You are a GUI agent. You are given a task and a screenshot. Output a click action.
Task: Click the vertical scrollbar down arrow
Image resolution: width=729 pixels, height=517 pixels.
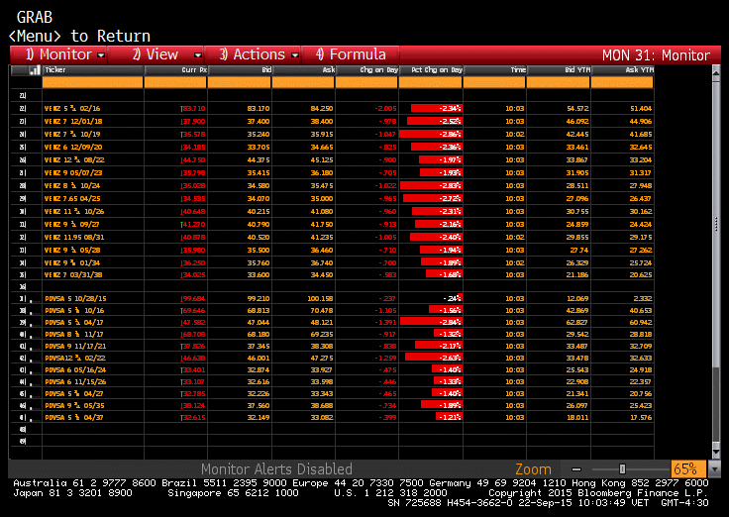click(716, 452)
